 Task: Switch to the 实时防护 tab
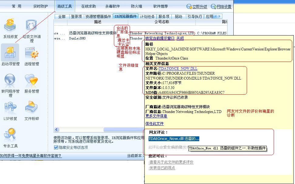40,6
